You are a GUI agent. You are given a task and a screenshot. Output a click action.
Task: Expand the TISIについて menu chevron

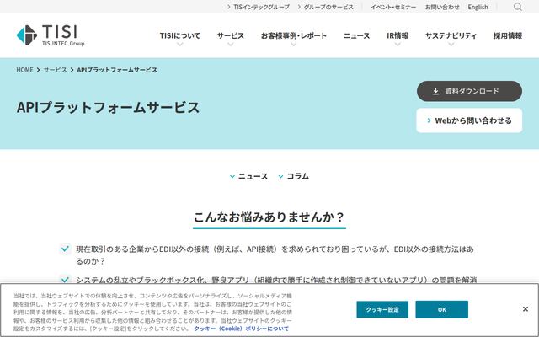[179, 45]
